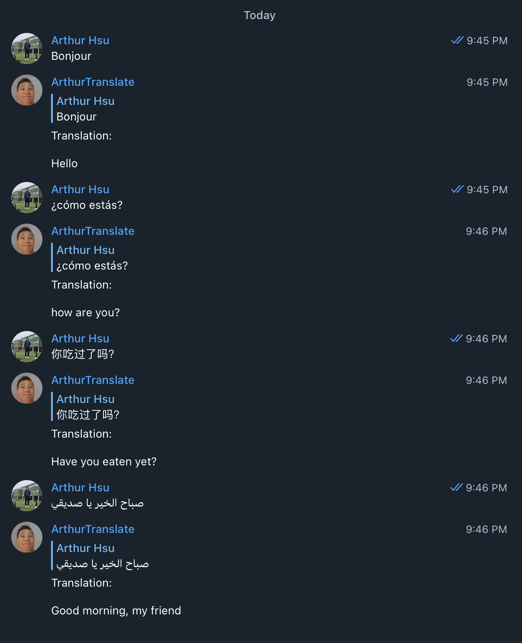The height and width of the screenshot is (643, 522).
Task: Click ArthurTranslate's bot avatar below Bonjour
Action: [26, 90]
